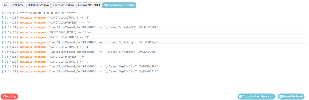Screen dimensions: 309x100
Task: Click the Excel file icon in export button
Action: (280, 96)
